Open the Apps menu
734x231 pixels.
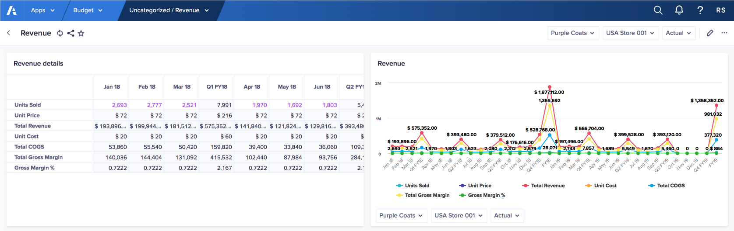tap(42, 10)
